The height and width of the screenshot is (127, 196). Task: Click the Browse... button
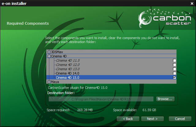tap(165, 99)
